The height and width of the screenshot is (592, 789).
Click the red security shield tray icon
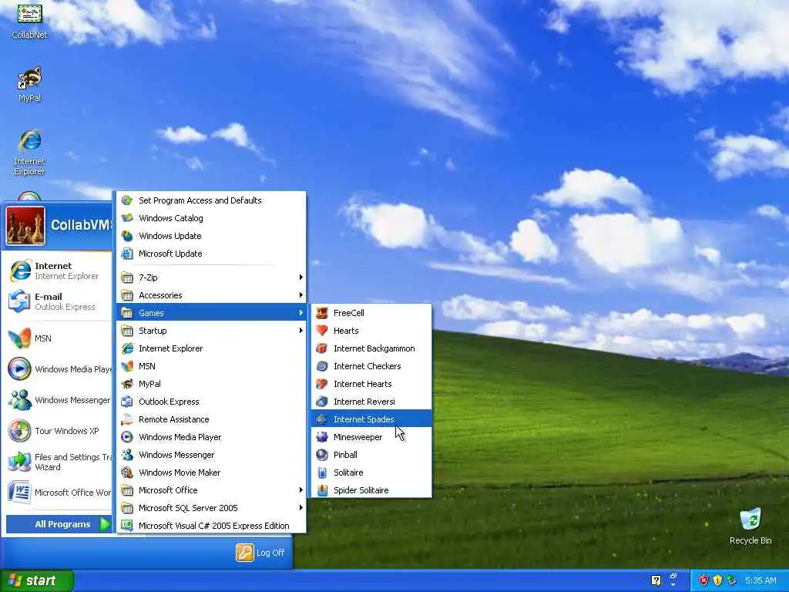coord(703,580)
